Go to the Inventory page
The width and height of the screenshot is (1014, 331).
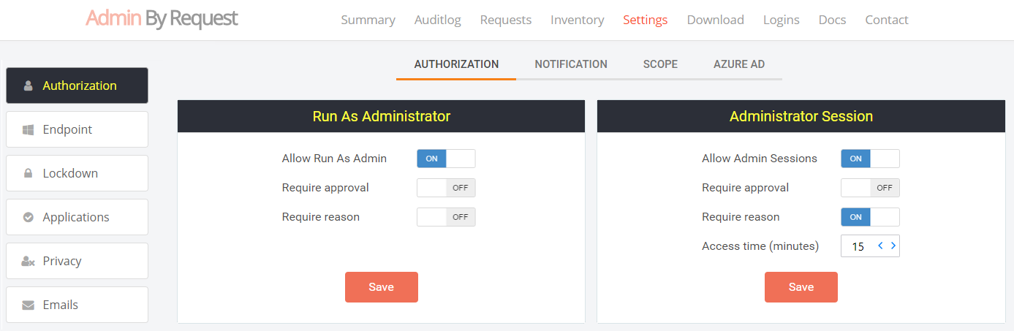click(x=577, y=20)
